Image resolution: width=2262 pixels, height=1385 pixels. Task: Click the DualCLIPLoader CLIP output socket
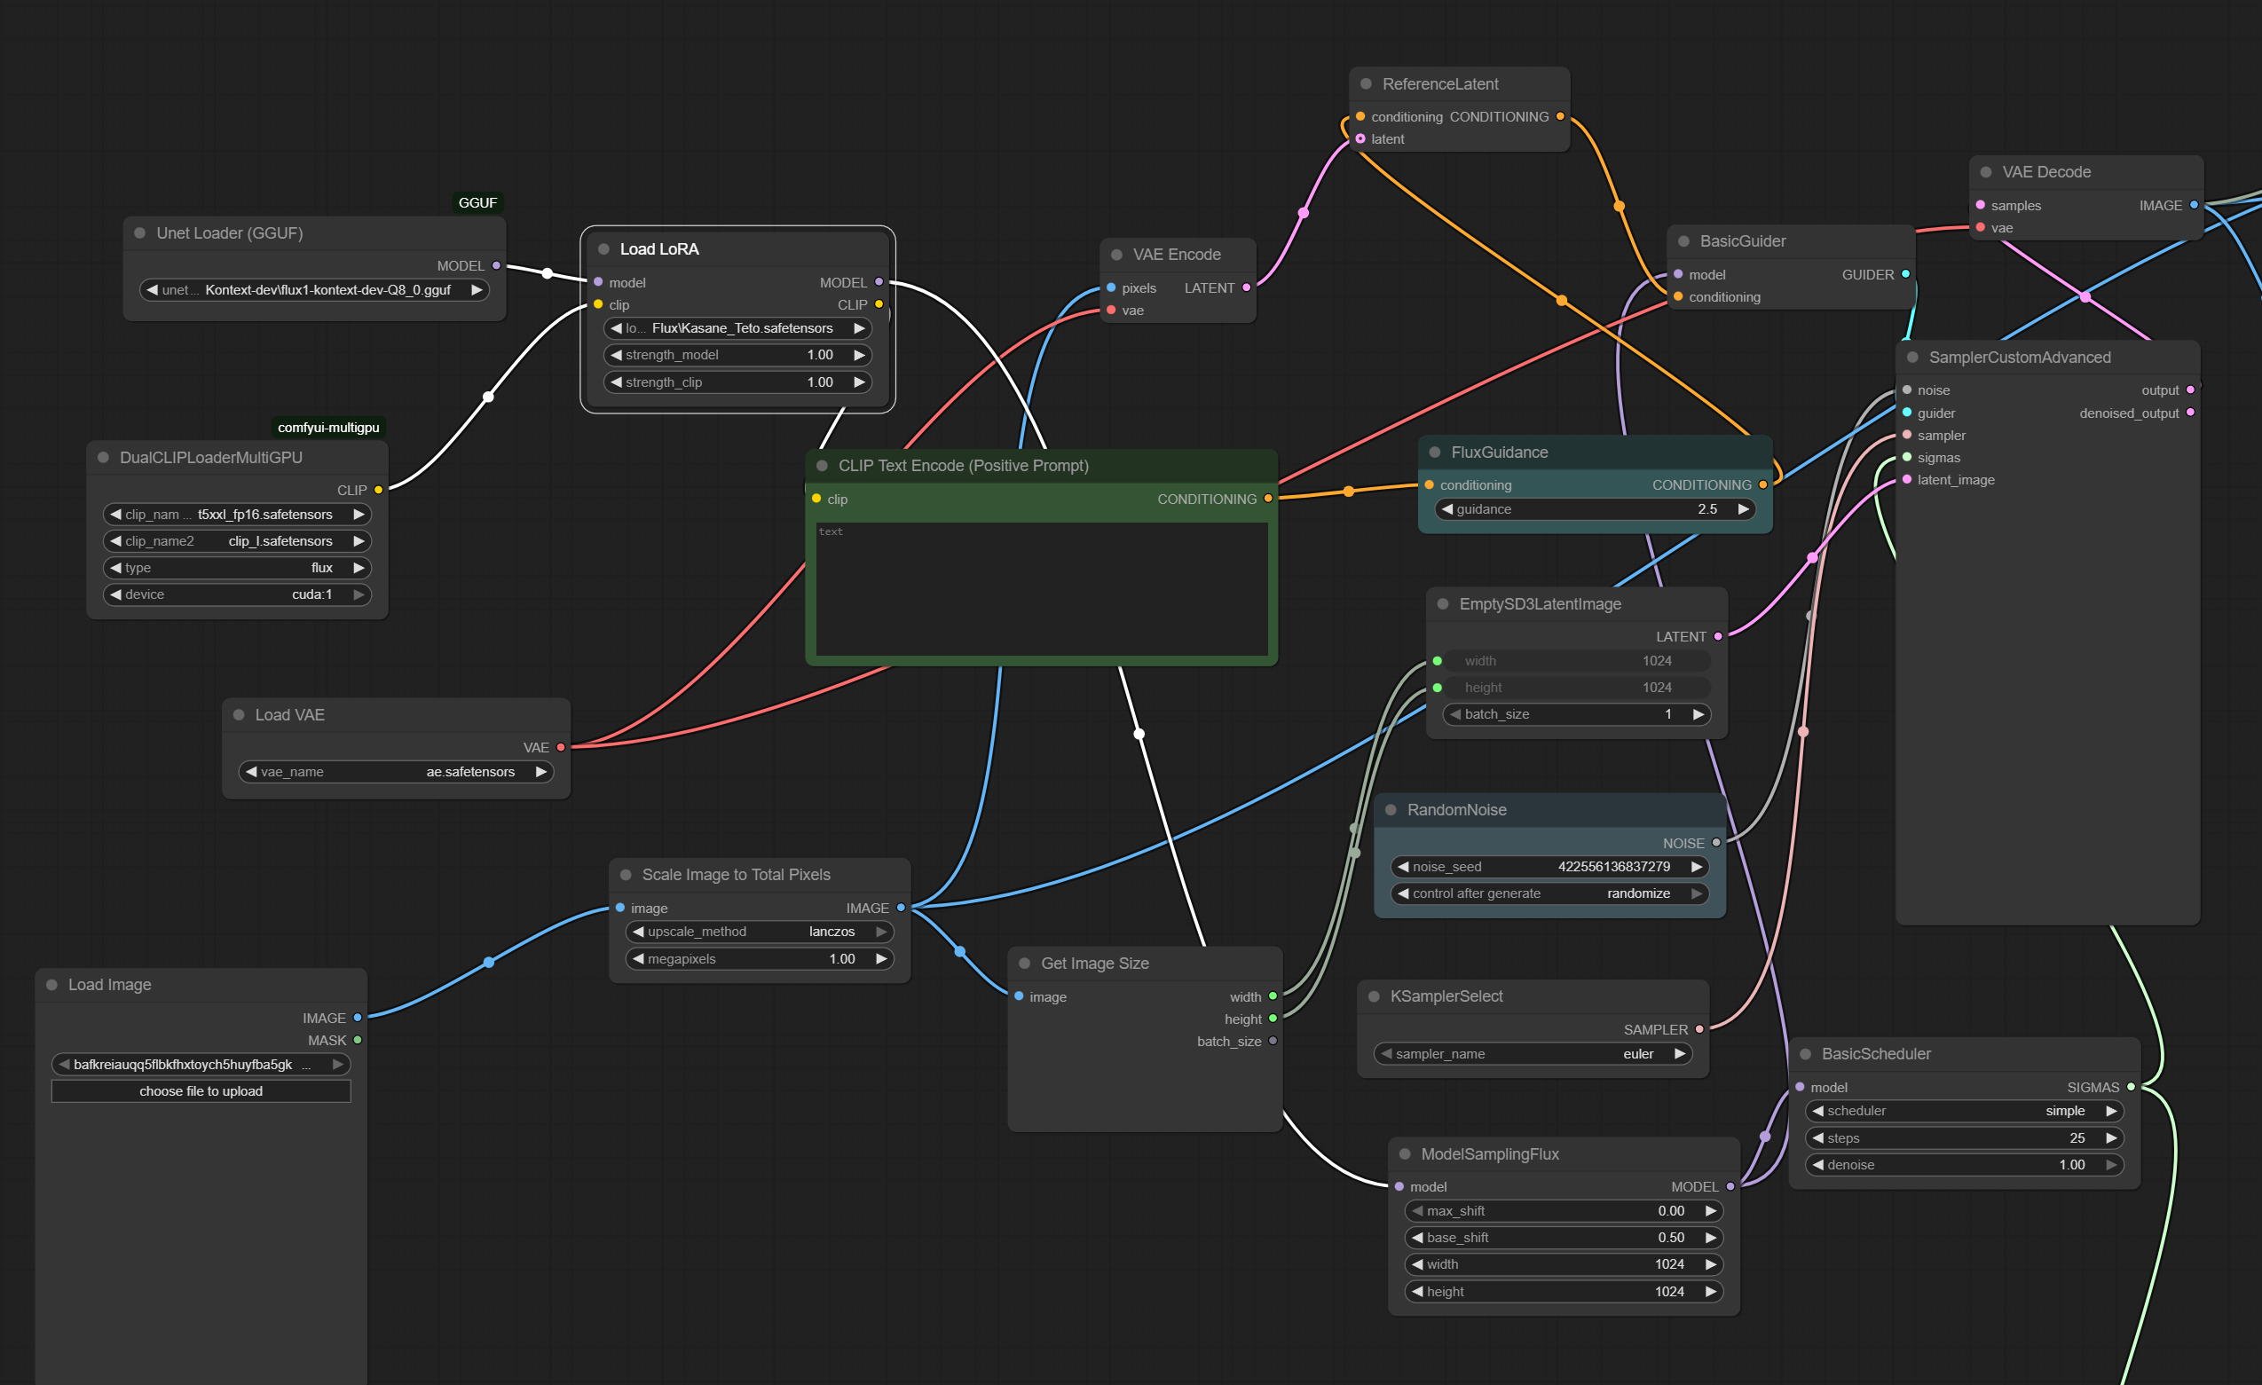coord(377,489)
